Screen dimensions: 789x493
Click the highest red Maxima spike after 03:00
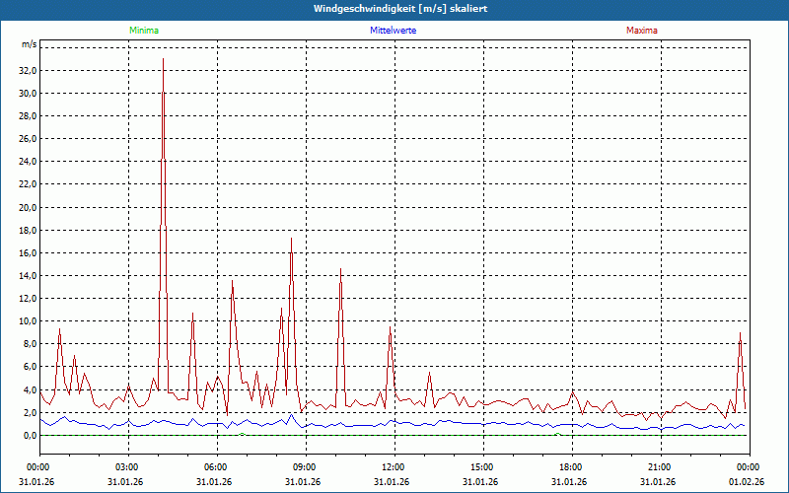click(x=163, y=59)
